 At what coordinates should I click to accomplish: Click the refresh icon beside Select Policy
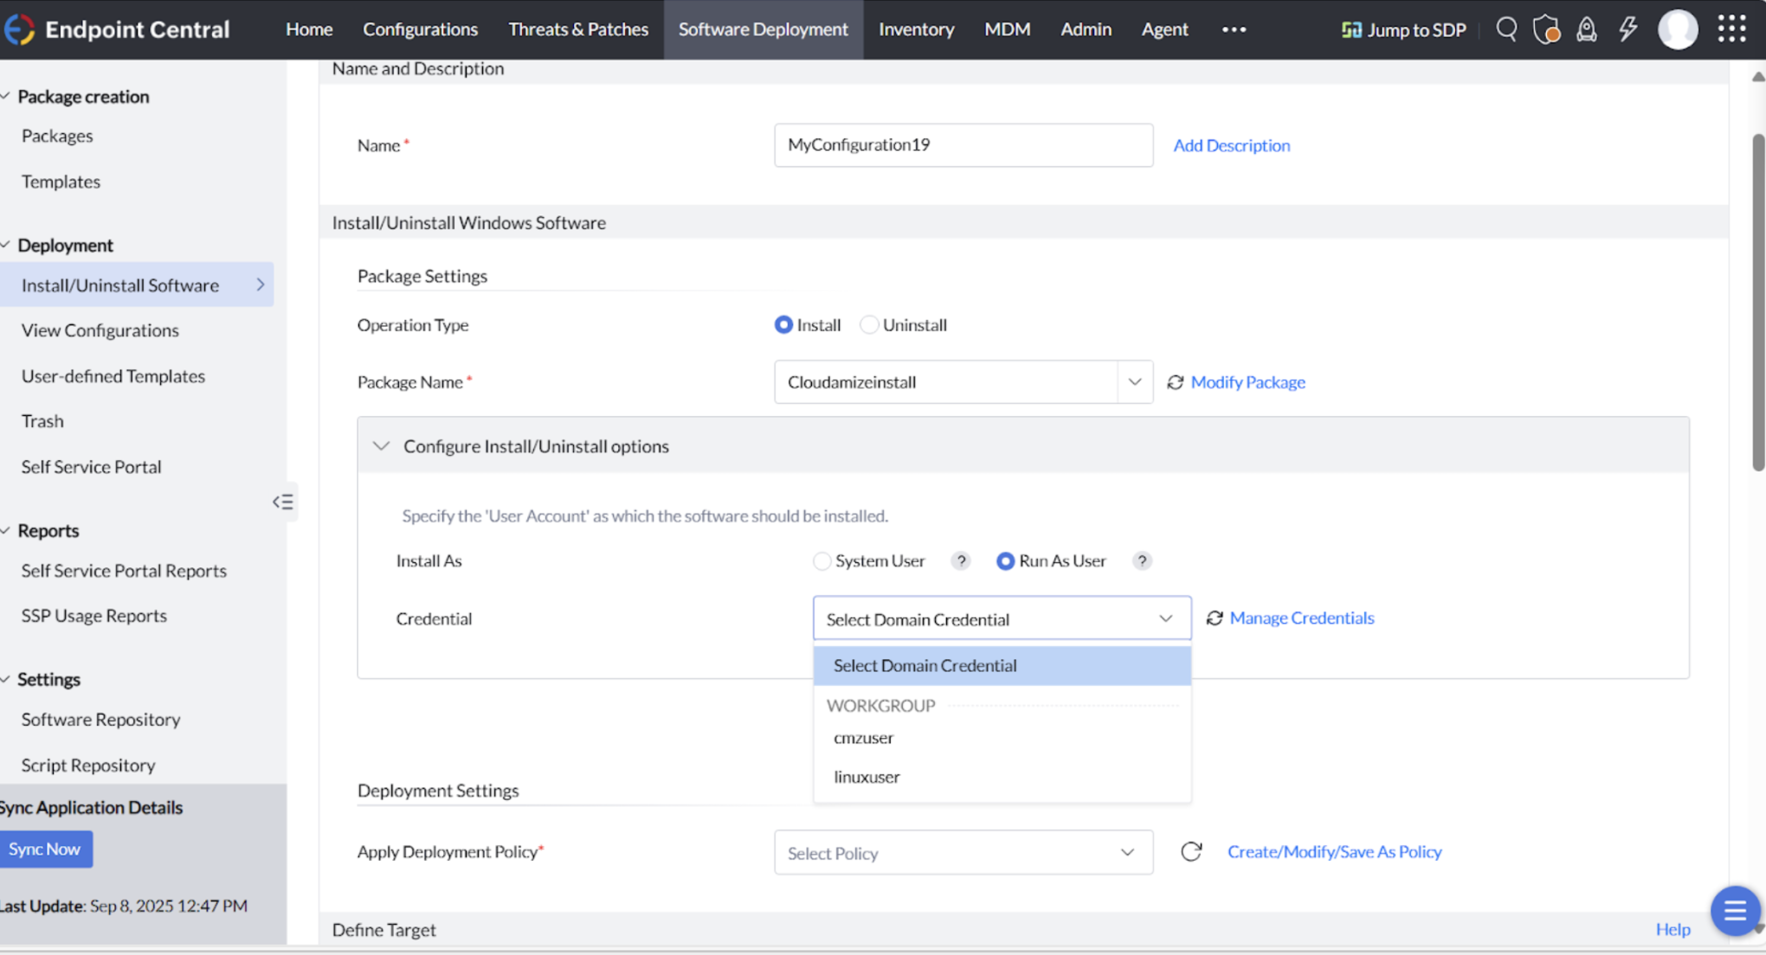pos(1191,852)
